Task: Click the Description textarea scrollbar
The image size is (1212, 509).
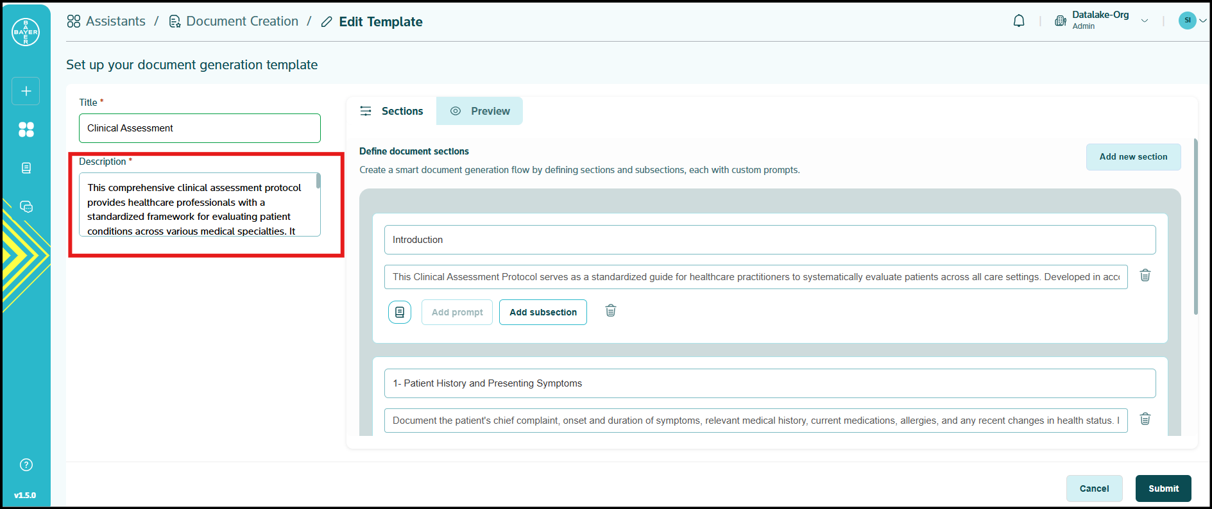Action: click(x=318, y=181)
